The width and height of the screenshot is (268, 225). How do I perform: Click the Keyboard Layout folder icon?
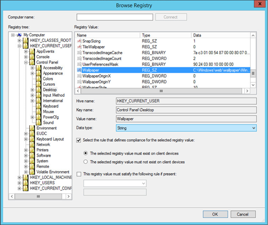pos(32,139)
